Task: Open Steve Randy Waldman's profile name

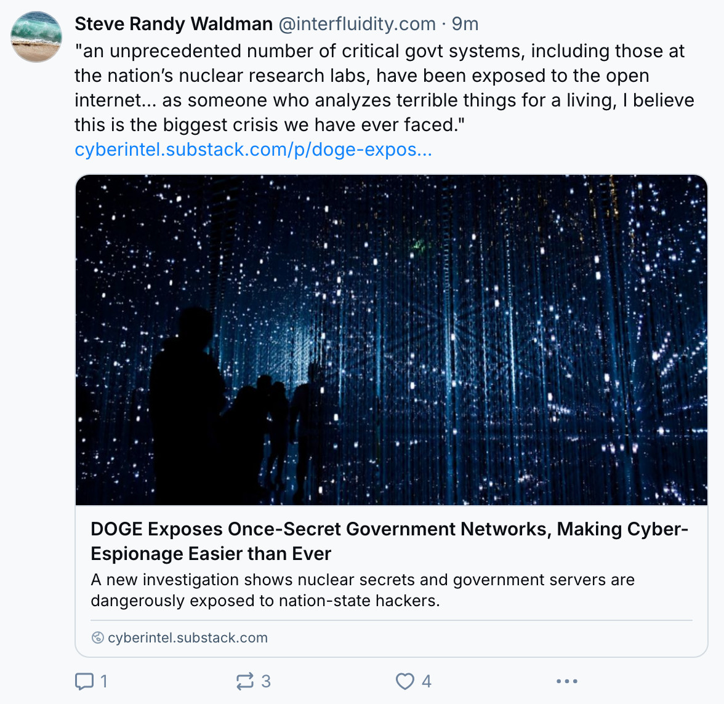Action: (x=174, y=24)
